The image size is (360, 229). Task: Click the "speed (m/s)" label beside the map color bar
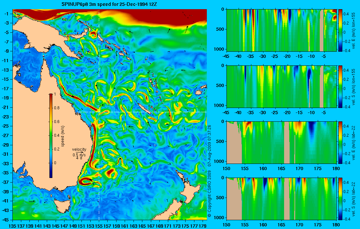[63, 136]
